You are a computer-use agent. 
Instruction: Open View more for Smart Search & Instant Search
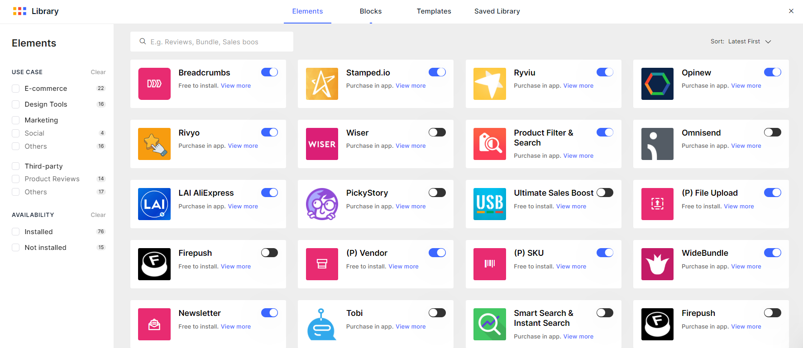578,337
